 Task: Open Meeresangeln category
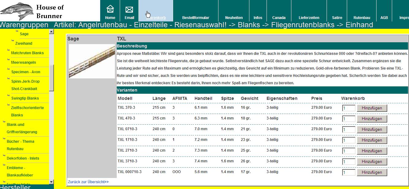(23, 62)
